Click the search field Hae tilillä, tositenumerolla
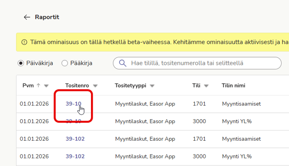This screenshot has height=166, width=289. 197,63
